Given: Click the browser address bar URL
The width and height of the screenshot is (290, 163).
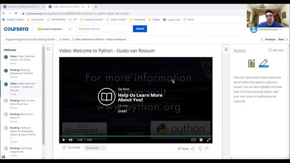Looking at the screenshot, I should (x=77, y=14).
